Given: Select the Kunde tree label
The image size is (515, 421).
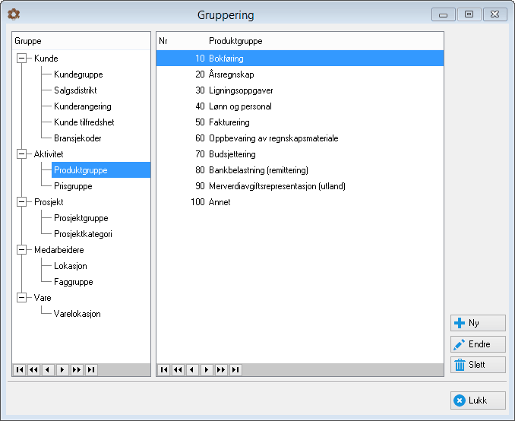Looking at the screenshot, I should (x=46, y=59).
